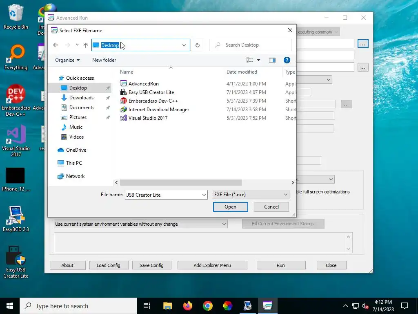Image resolution: width=418 pixels, height=314 pixels.
Task: Open the address bar history dropdown
Action: (x=184, y=45)
